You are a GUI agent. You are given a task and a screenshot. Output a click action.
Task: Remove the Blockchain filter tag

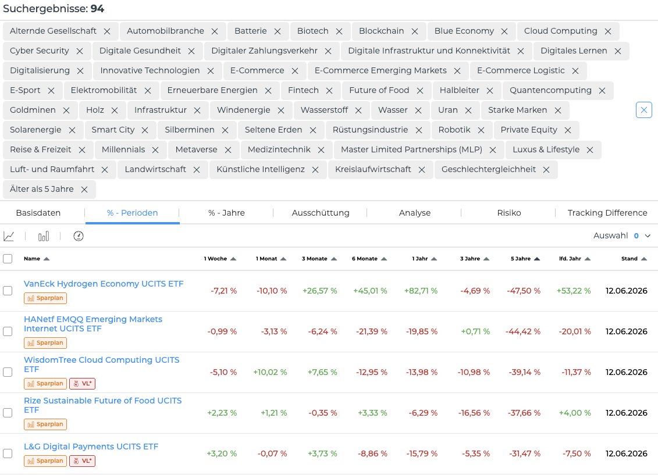(x=415, y=31)
